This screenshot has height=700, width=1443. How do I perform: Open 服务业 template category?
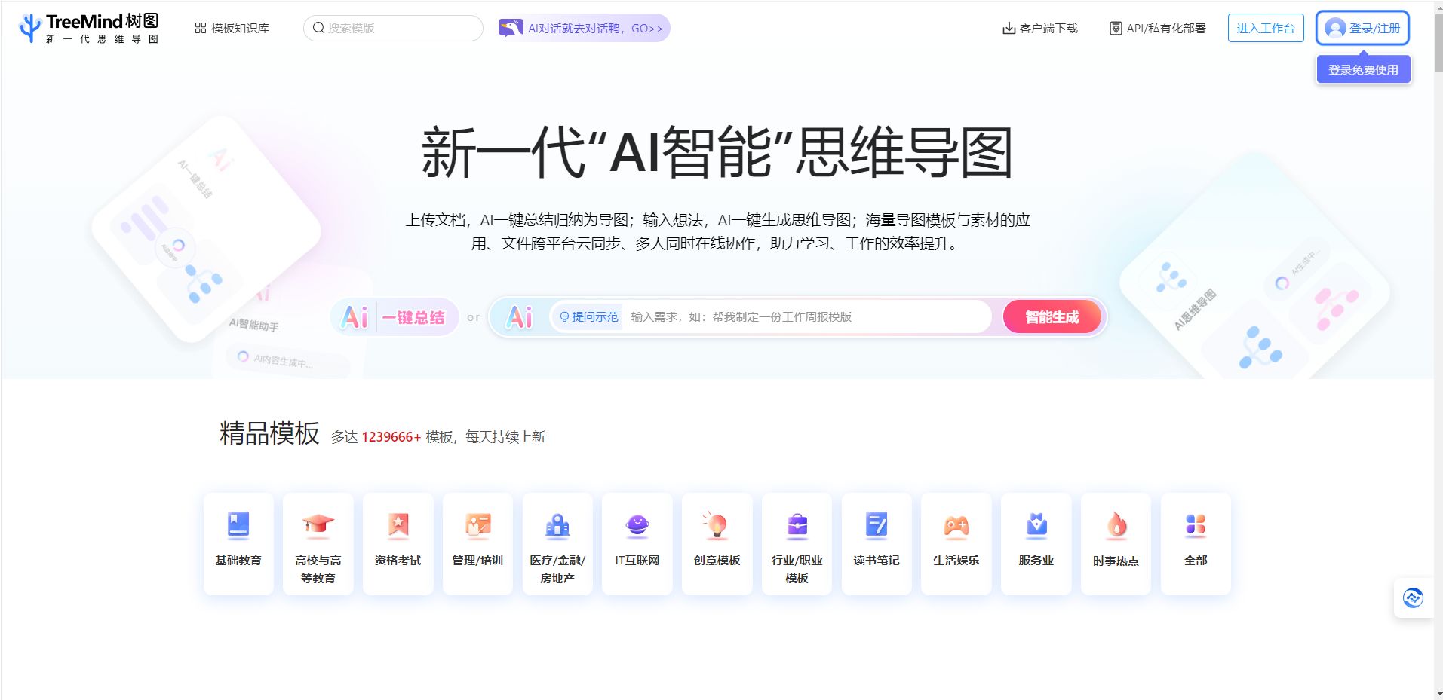[x=1036, y=543]
